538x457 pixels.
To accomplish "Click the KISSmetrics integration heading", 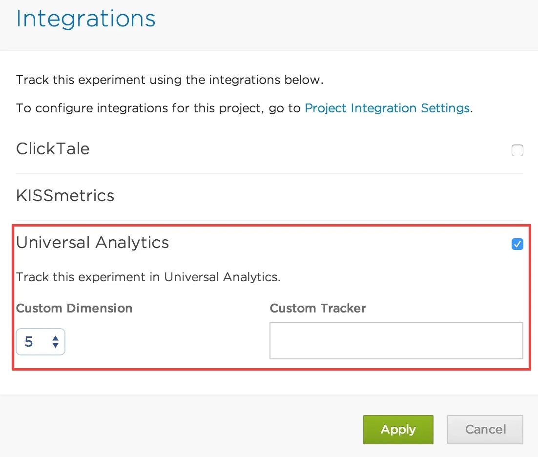I will [x=65, y=195].
